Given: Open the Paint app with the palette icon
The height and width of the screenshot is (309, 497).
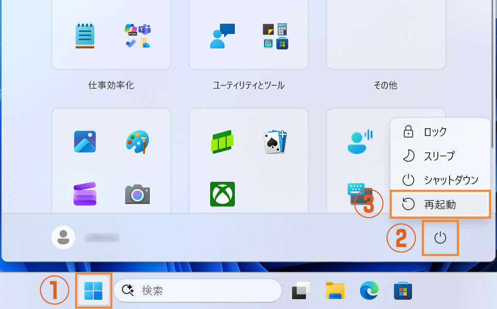Looking at the screenshot, I should 138,142.
